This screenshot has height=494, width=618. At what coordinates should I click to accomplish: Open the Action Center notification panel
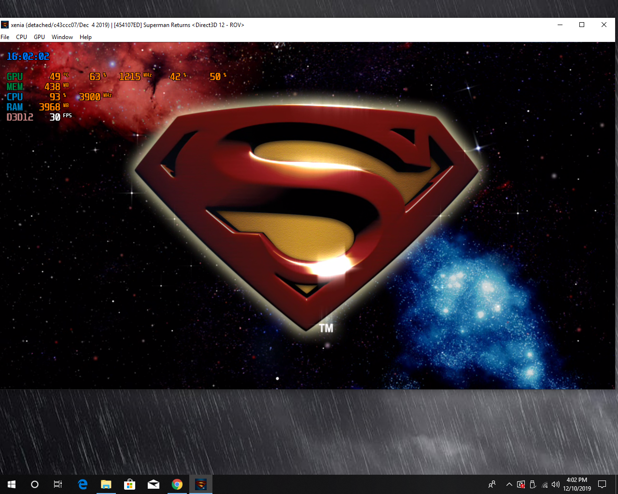point(602,484)
